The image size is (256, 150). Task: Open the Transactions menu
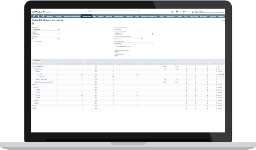click(x=86, y=16)
